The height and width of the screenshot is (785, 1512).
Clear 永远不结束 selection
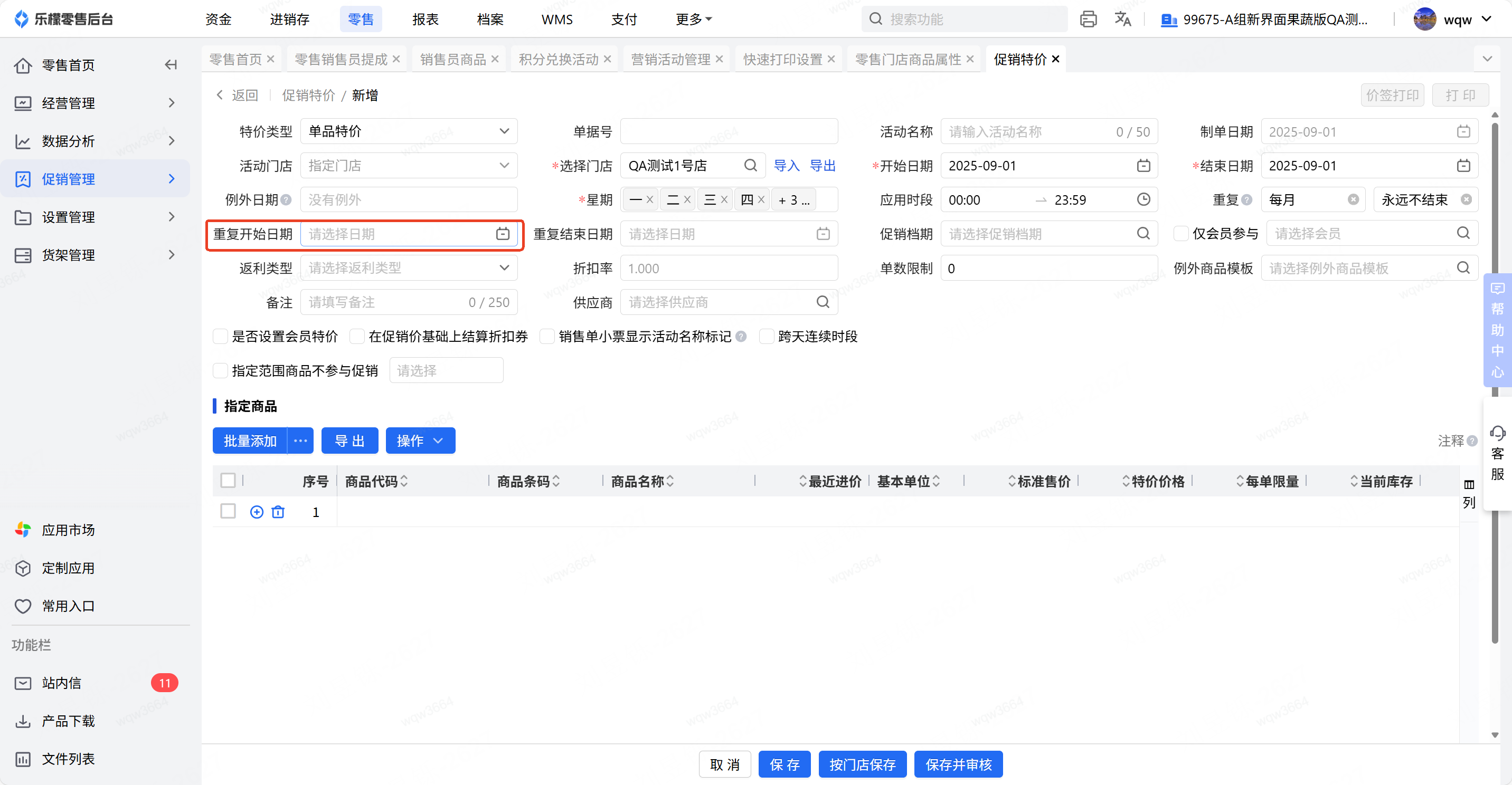(1466, 200)
